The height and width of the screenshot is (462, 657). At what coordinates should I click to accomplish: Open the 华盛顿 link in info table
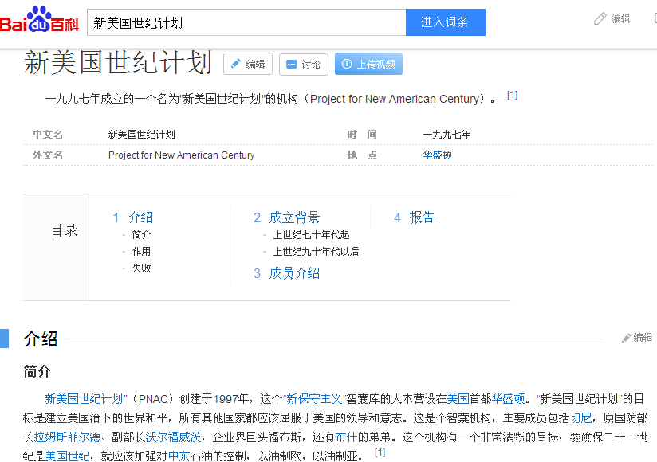[x=437, y=155]
